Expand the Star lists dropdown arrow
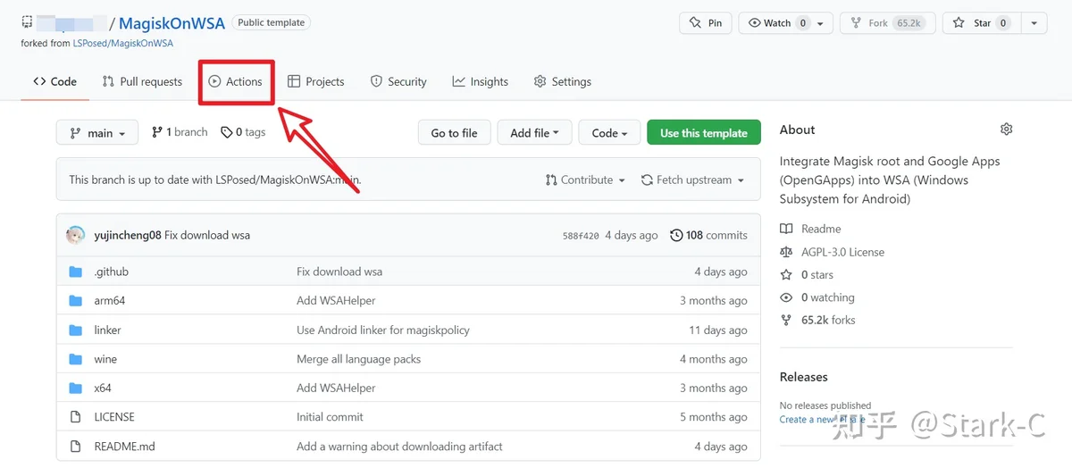 coord(1034,22)
